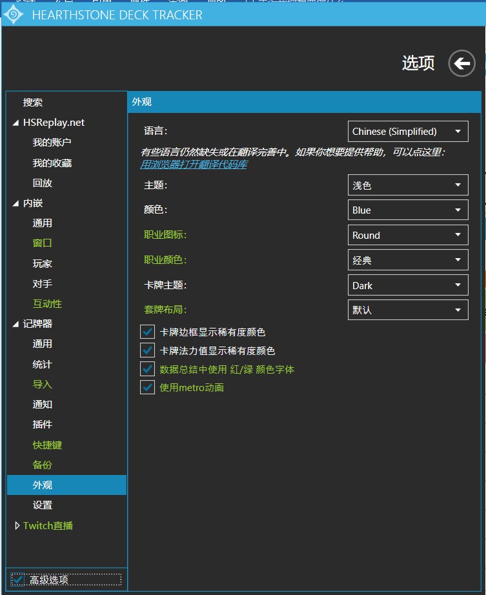Toggle 卡牌法力值显示稀有度颜色 checkbox
This screenshot has height=595, width=486.
[147, 350]
